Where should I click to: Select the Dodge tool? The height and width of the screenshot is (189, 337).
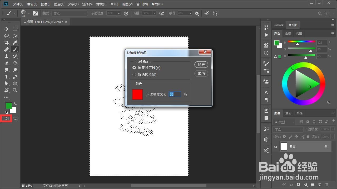[x=15, y=70]
